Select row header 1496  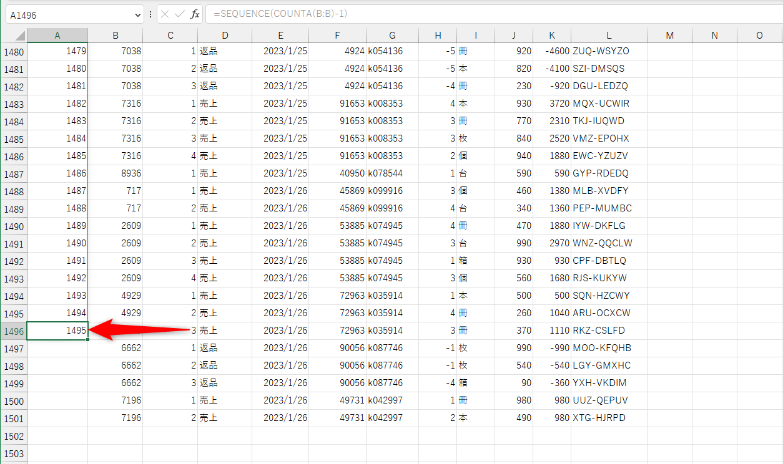14,331
